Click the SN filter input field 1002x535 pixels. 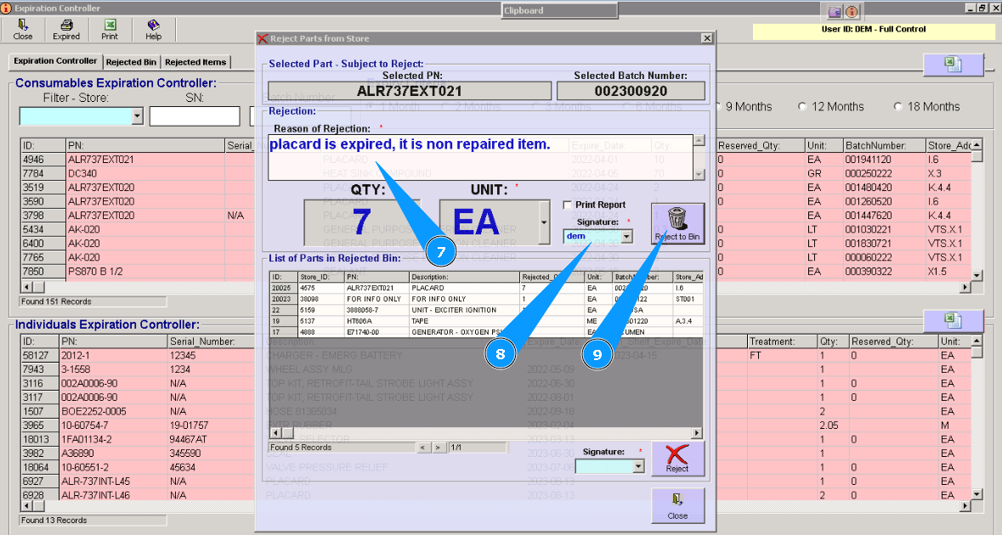pos(195,116)
